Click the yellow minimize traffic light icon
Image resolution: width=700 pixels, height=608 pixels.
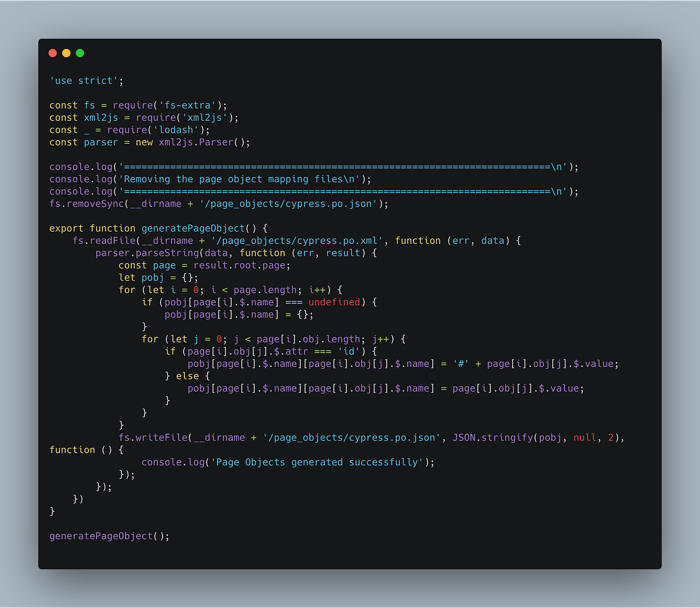click(x=66, y=53)
